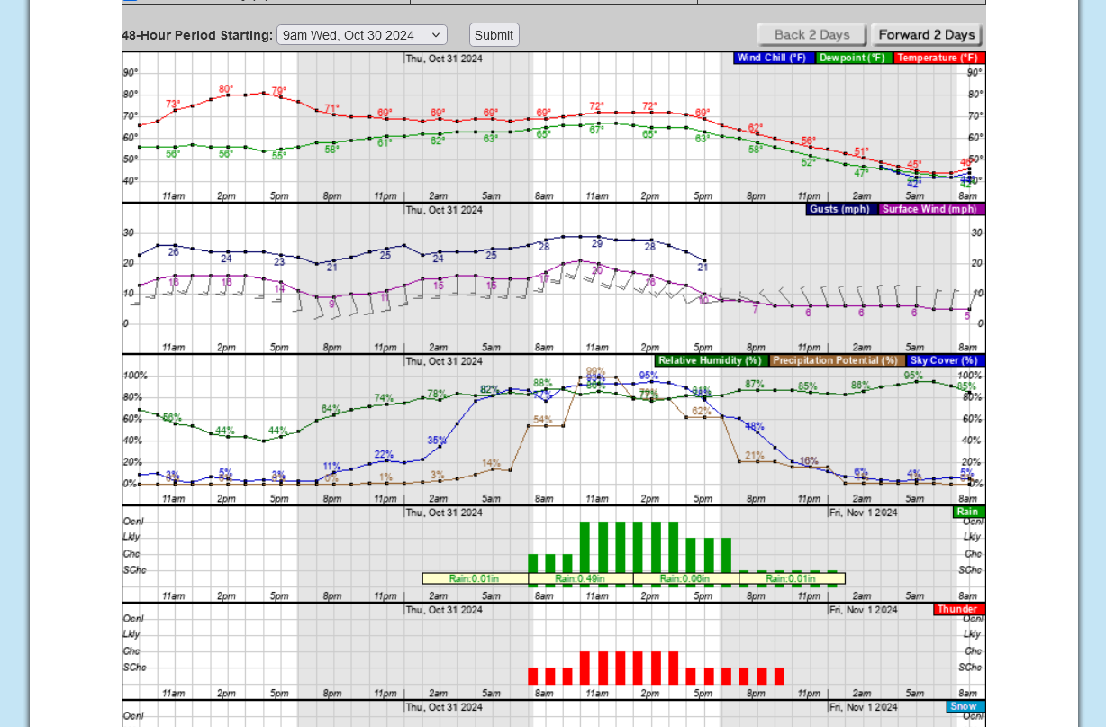
Task: Click the gust value 26
Action: [173, 252]
